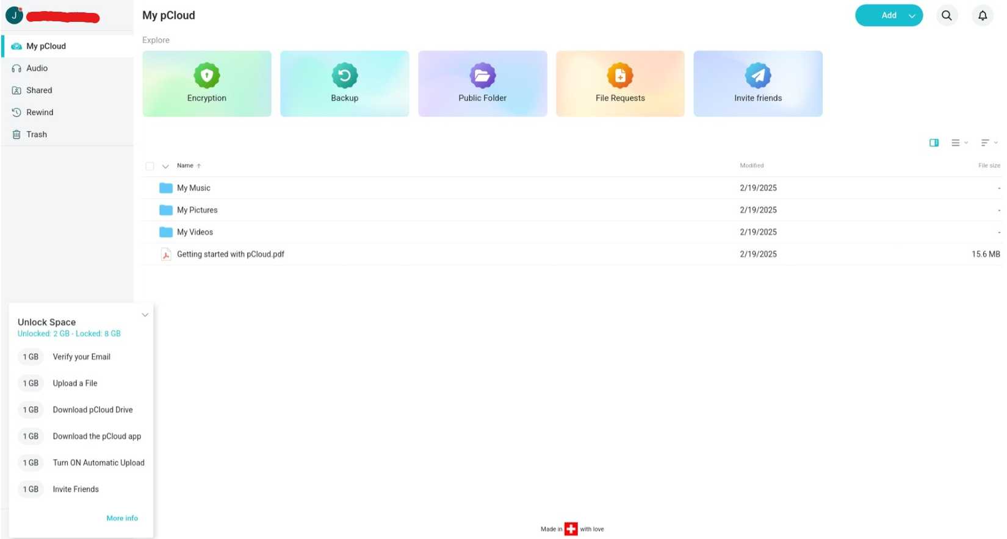
Task: Open the search magnifier icon
Action: 947,16
